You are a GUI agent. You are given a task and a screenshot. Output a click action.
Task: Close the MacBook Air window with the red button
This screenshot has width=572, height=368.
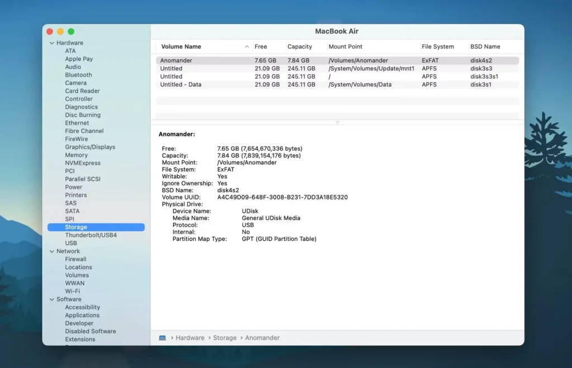click(50, 32)
